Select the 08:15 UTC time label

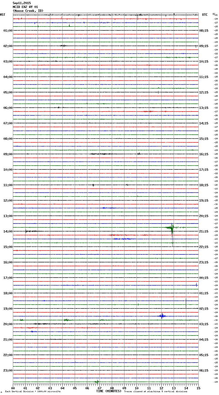pos(204,31)
